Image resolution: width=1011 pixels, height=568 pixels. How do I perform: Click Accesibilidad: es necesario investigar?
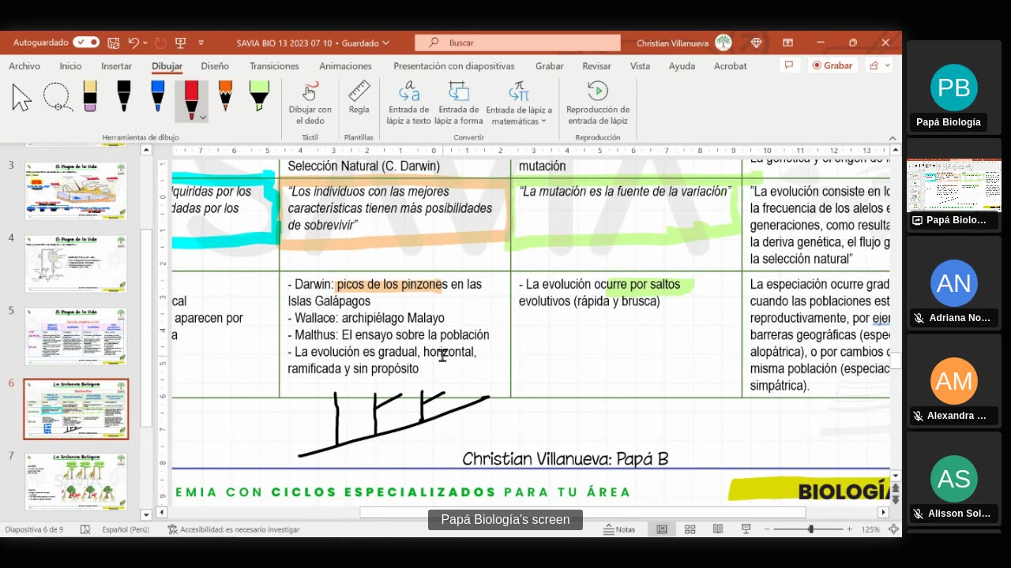tap(234, 529)
